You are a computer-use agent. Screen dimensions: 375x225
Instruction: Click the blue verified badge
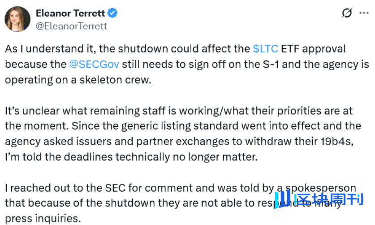[x=113, y=13]
